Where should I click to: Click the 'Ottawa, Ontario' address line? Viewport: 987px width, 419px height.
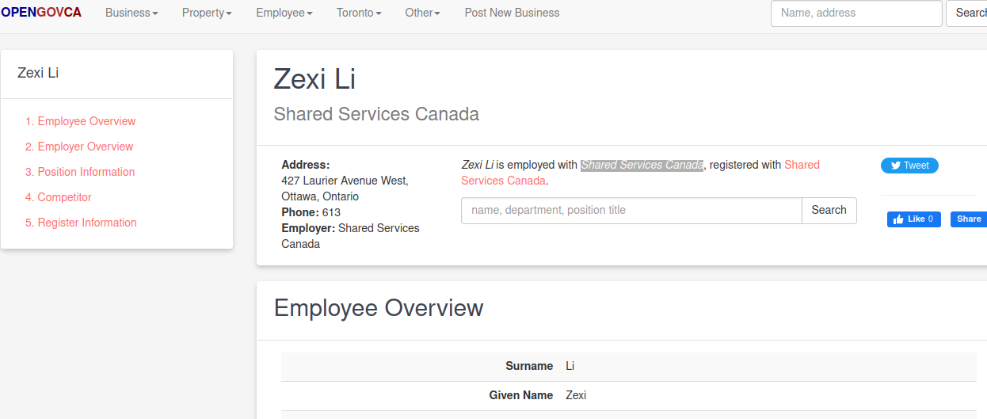coord(320,196)
